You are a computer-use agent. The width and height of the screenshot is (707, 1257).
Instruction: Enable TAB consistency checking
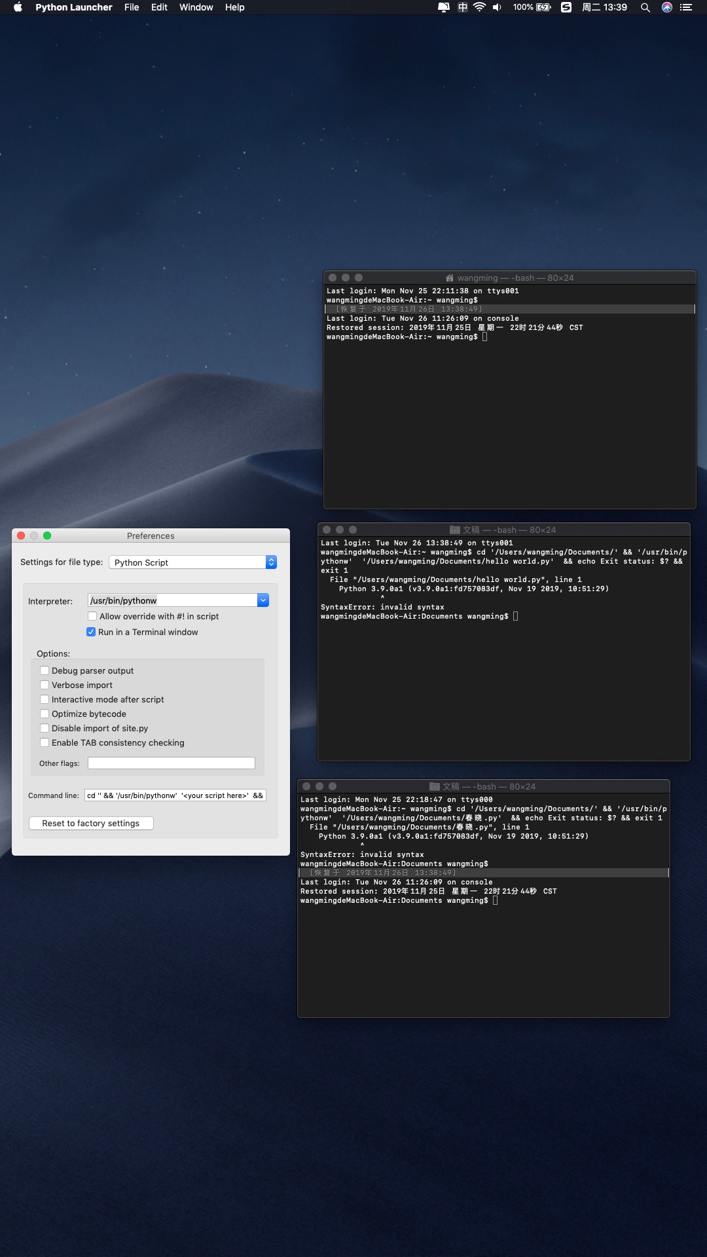(x=45, y=742)
